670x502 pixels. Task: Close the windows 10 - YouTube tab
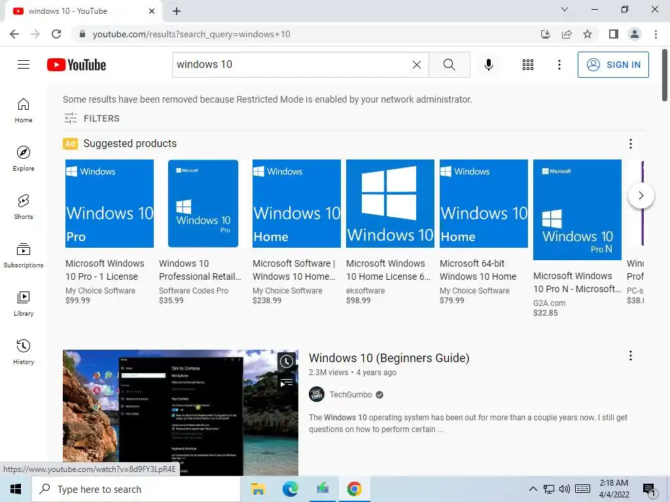(152, 11)
